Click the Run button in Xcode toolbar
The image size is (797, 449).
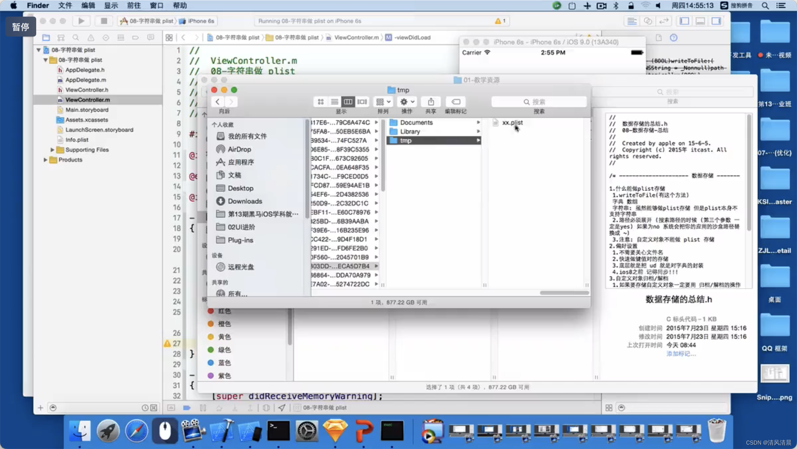pos(80,21)
